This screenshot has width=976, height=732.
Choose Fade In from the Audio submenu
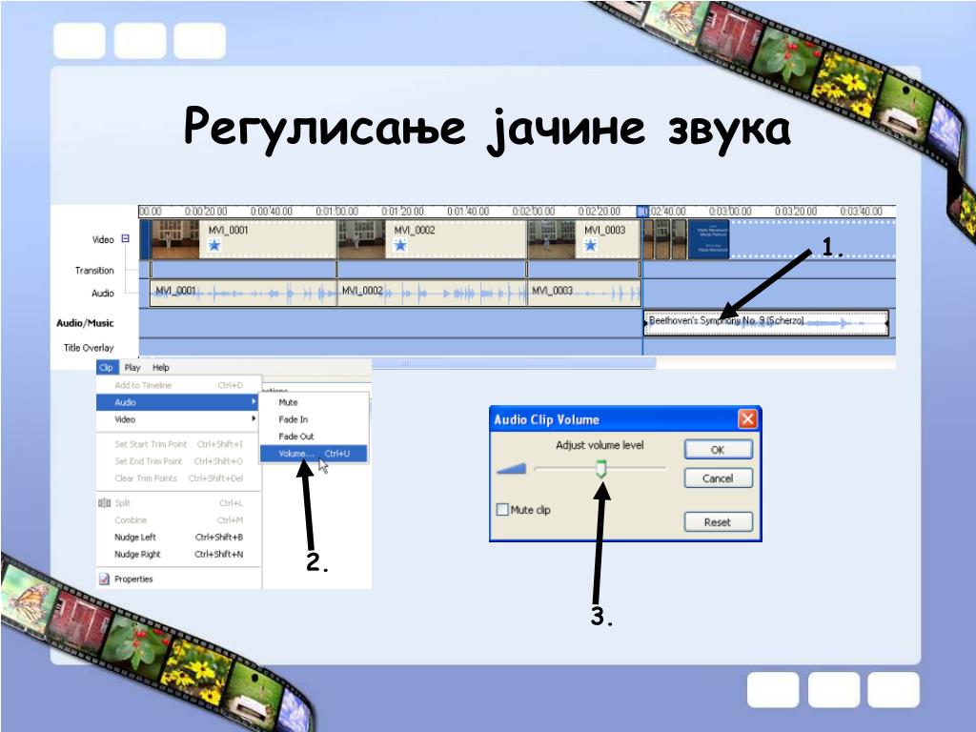pyautogui.click(x=313, y=419)
